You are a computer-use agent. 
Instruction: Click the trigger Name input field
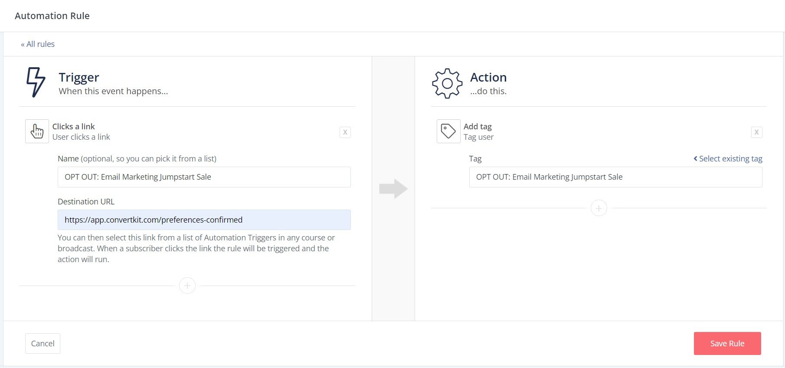click(x=204, y=177)
